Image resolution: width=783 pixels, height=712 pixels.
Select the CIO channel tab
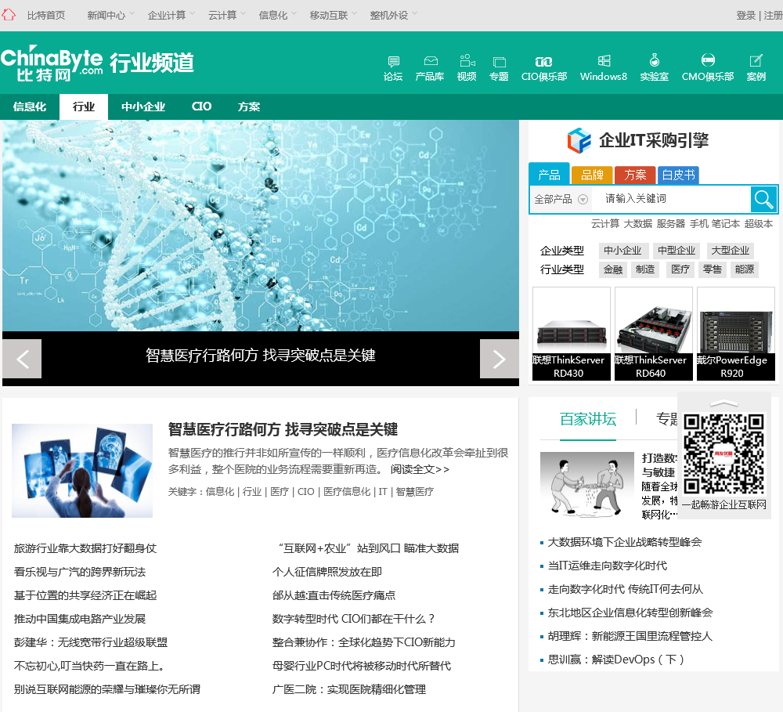point(202,107)
